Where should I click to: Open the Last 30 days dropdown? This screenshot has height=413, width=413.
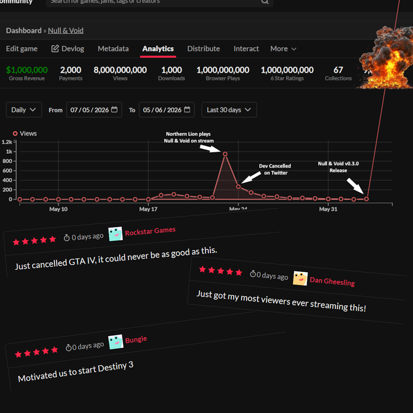click(x=229, y=110)
